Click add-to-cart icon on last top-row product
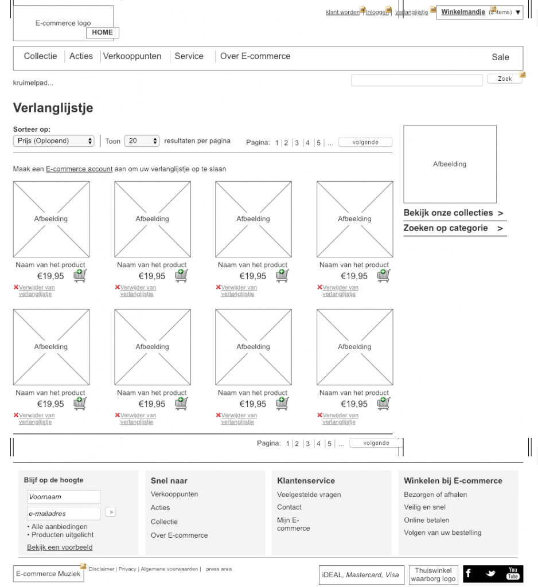Image resolution: width=538 pixels, height=587 pixels. [384, 275]
